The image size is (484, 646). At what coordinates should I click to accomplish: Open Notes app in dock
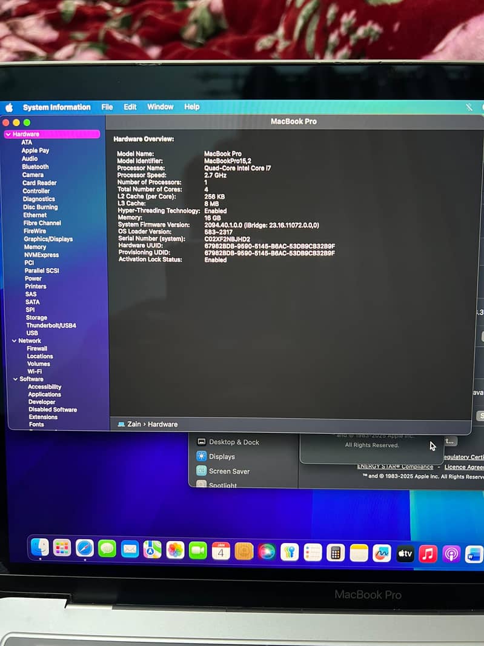click(359, 553)
